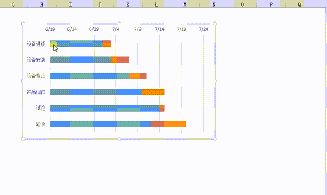Viewport: 327px width, 195px height.
Task: Click the 7/14 date axis label
Action: coord(160,29)
